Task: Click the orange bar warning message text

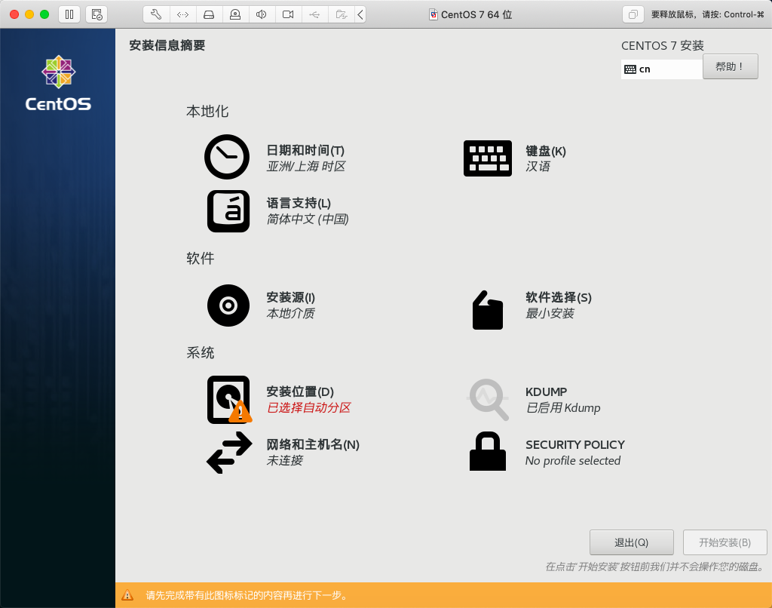Action: click(247, 595)
